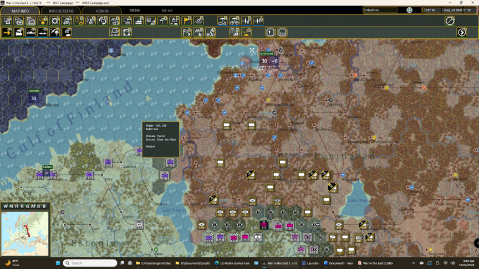The height and width of the screenshot is (269, 479).
Task: Toggle the Fi nation filter
Action: coord(16,206)
